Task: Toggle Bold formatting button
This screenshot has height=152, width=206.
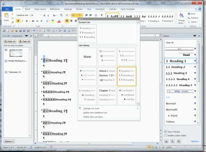Action: [x=18, y=21]
